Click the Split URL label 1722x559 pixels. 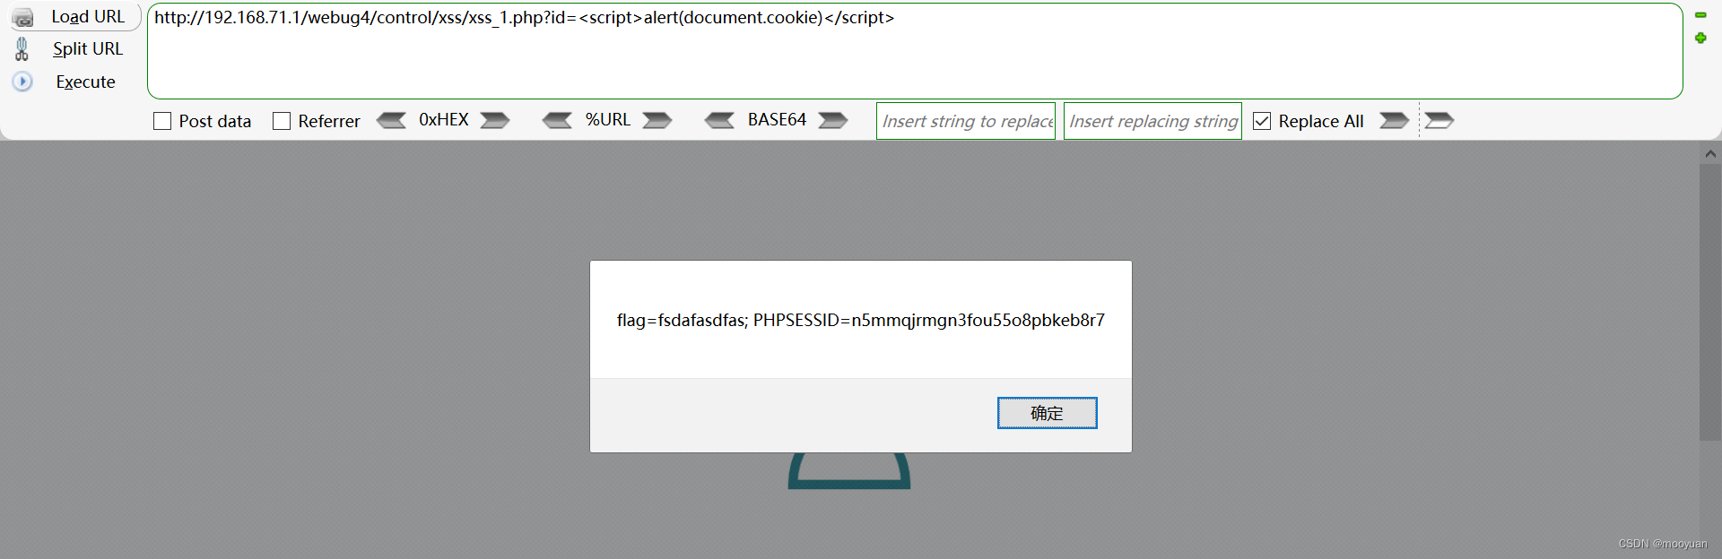(88, 49)
